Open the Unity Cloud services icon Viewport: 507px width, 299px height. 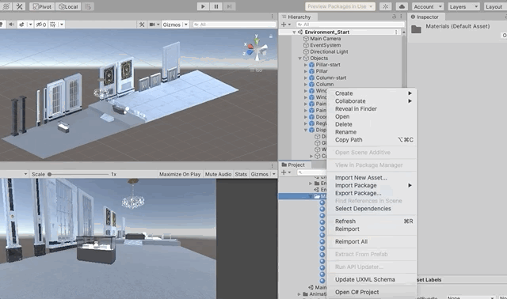click(402, 6)
